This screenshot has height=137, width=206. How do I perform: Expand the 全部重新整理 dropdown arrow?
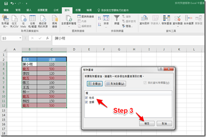(x=69, y=26)
